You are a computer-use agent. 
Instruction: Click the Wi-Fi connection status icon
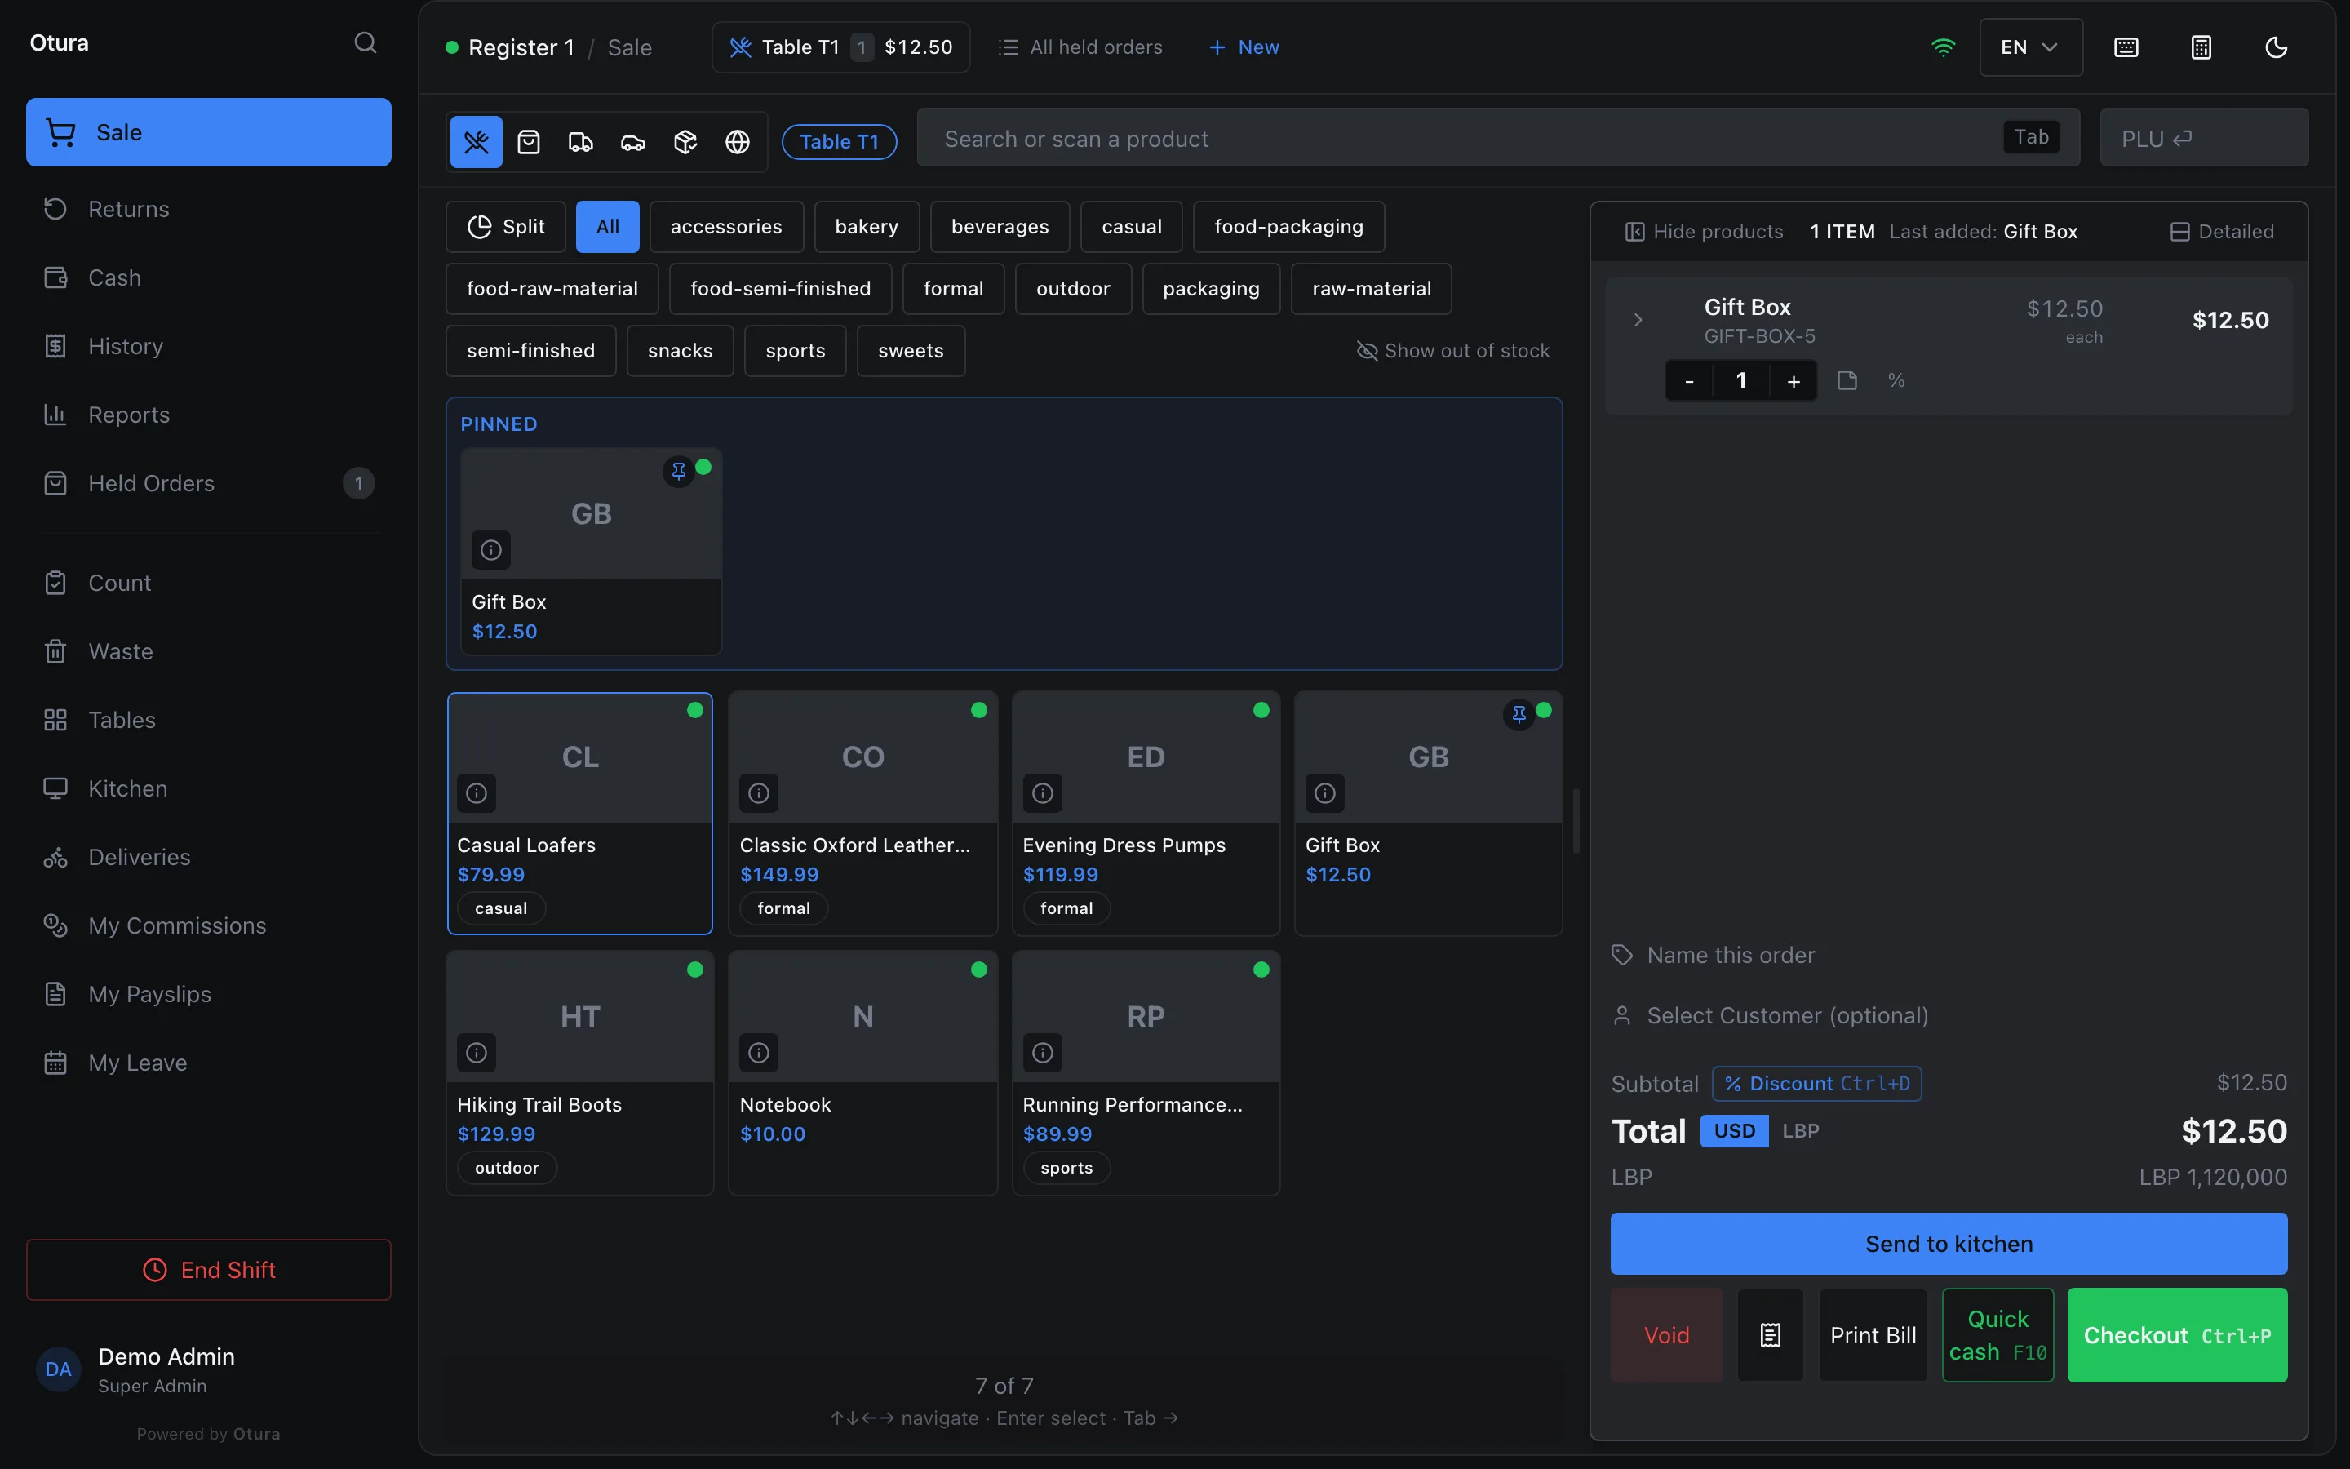point(1943,47)
